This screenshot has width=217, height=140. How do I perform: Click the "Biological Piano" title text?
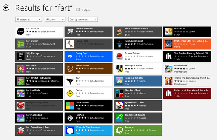(134, 66)
